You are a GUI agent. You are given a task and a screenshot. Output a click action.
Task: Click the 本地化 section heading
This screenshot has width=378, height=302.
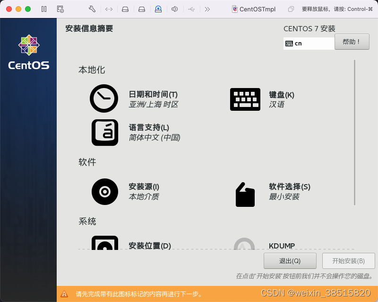[92, 70]
